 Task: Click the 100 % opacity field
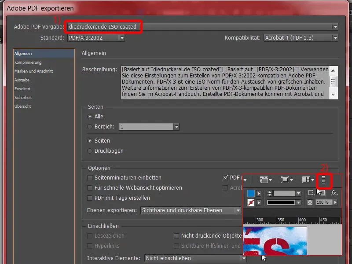324,202
